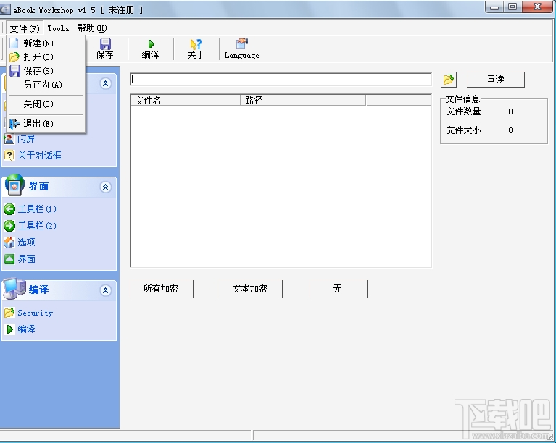Click into the path text input field
Viewport: 556px width, 443px height.
coord(281,80)
